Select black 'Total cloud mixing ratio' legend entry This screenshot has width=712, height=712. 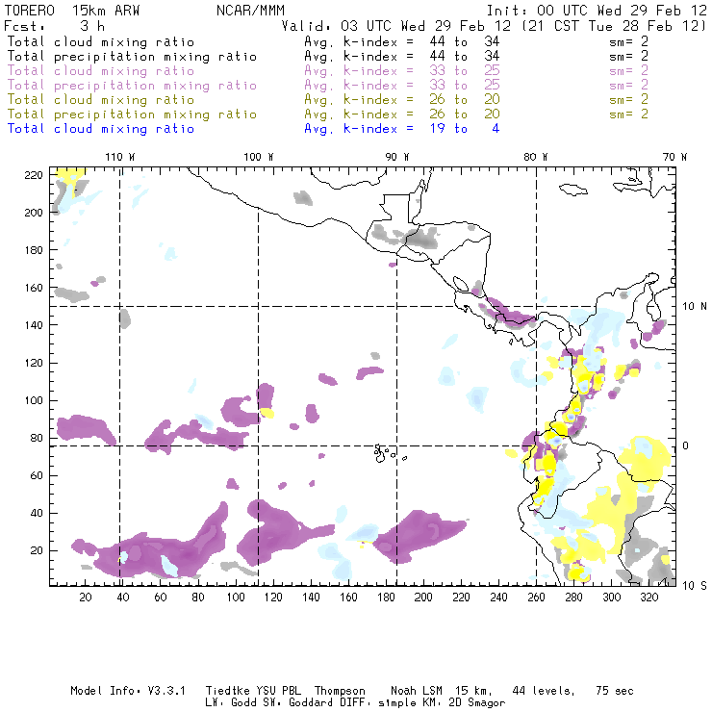(101, 41)
